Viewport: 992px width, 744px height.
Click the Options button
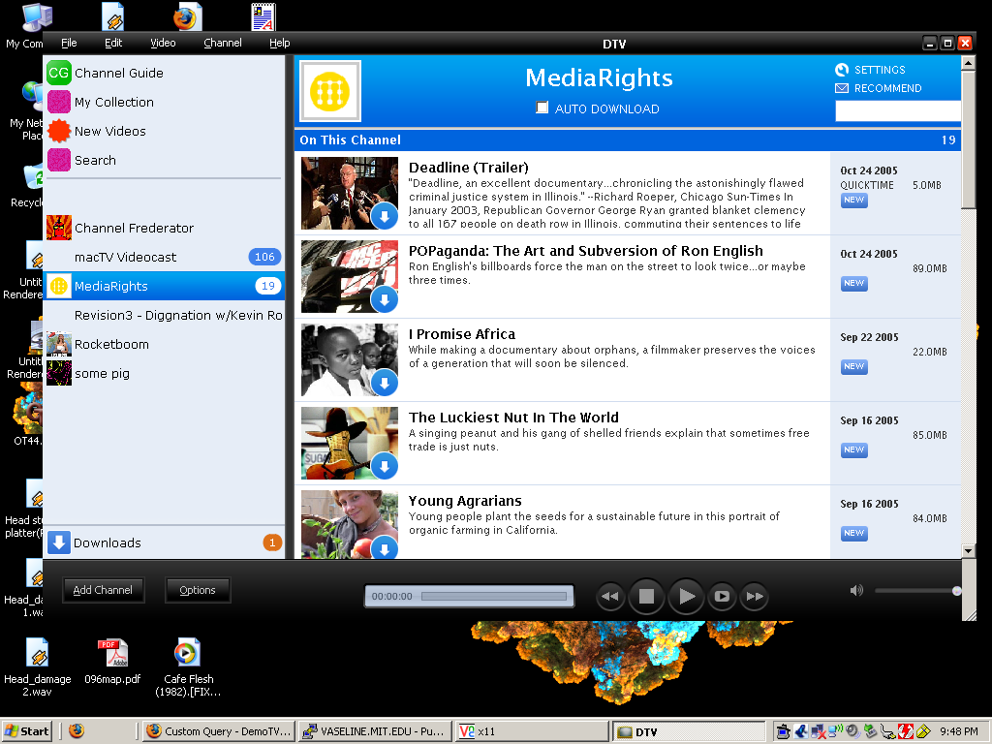198,590
